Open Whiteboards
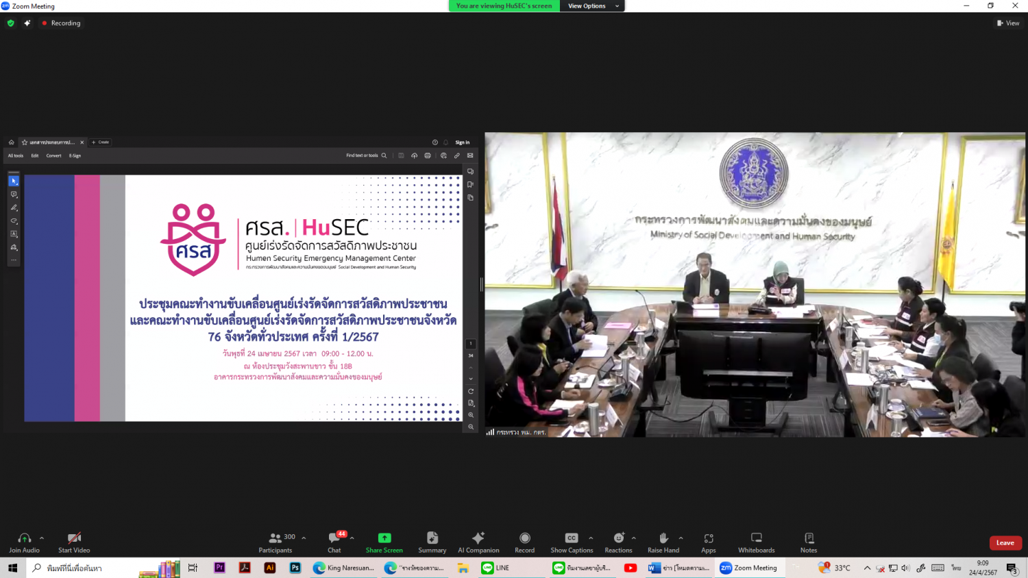Viewport: 1028px width, 578px height. pos(757,542)
